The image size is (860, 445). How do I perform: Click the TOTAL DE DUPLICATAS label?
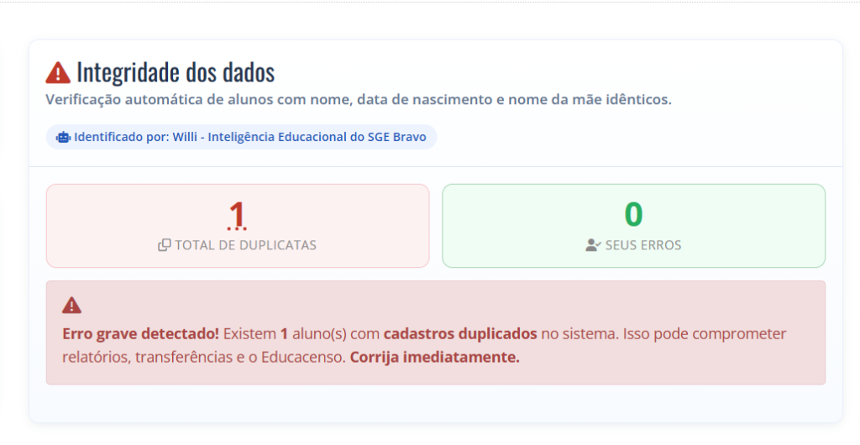pyautogui.click(x=246, y=245)
